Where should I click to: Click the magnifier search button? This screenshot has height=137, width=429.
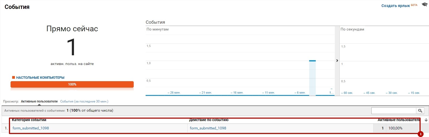tap(420, 111)
